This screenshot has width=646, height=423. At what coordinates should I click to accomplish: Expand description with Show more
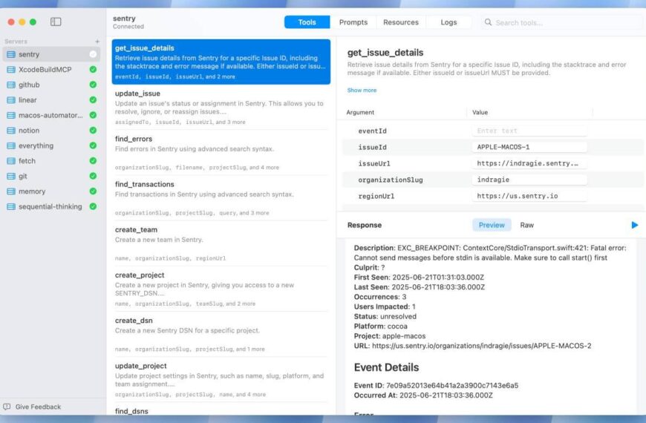coord(362,91)
